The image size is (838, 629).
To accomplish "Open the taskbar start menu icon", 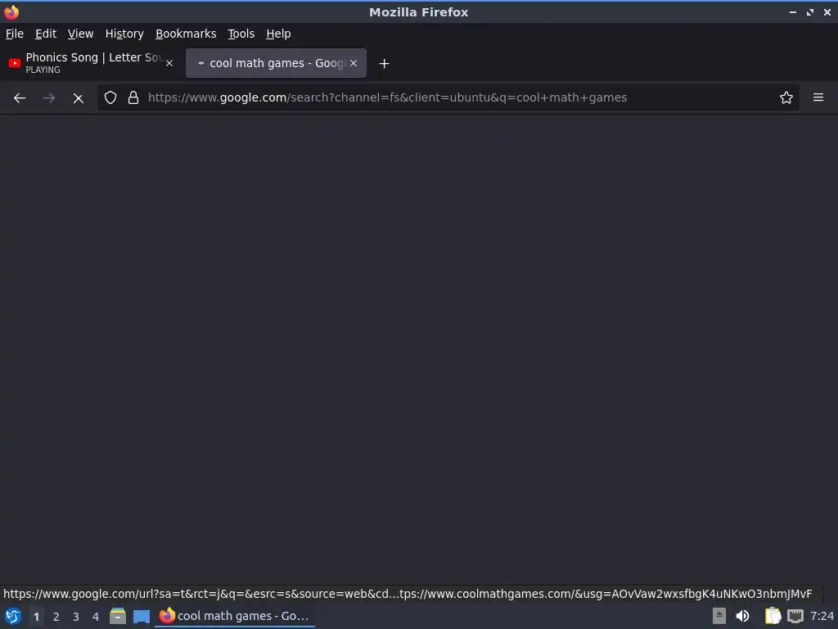I will click(x=13, y=616).
